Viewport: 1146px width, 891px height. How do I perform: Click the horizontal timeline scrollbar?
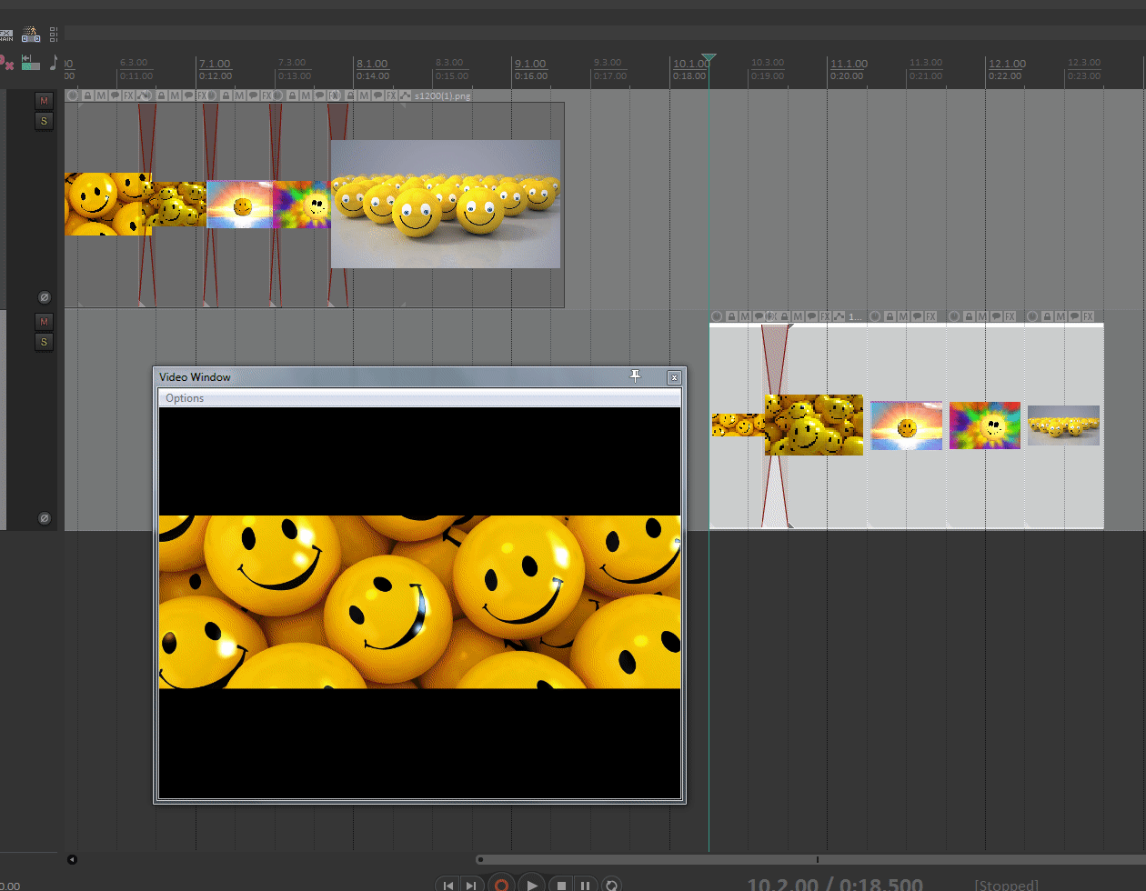point(810,859)
